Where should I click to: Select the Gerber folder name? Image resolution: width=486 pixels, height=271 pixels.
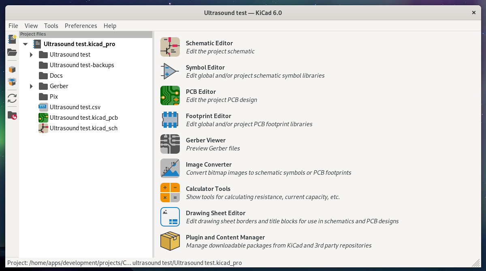(59, 86)
